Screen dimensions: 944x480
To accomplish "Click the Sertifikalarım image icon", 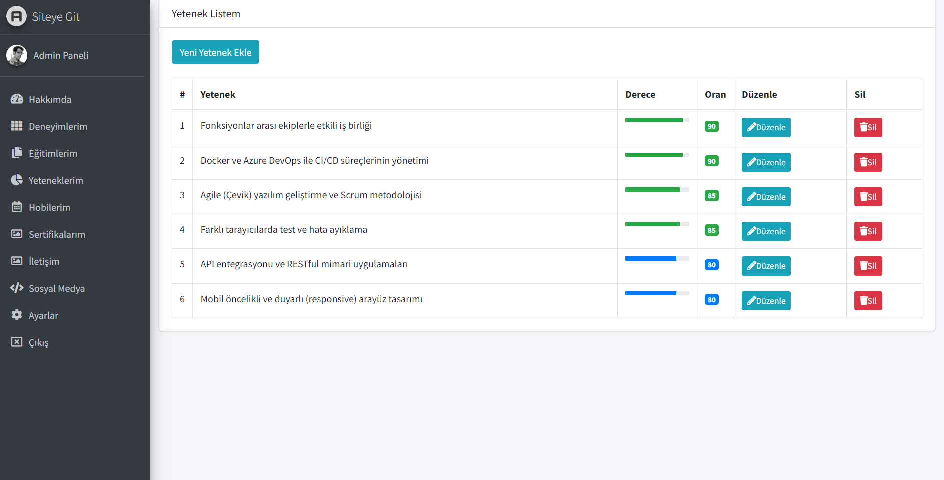I will pyautogui.click(x=17, y=234).
